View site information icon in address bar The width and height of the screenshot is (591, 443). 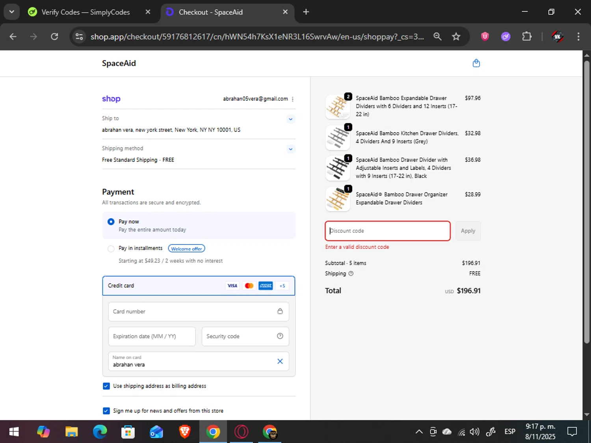click(x=79, y=37)
